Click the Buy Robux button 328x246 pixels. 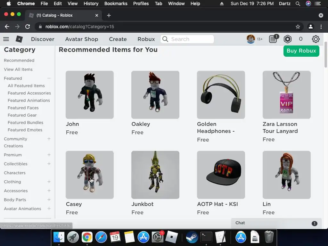tap(301, 51)
